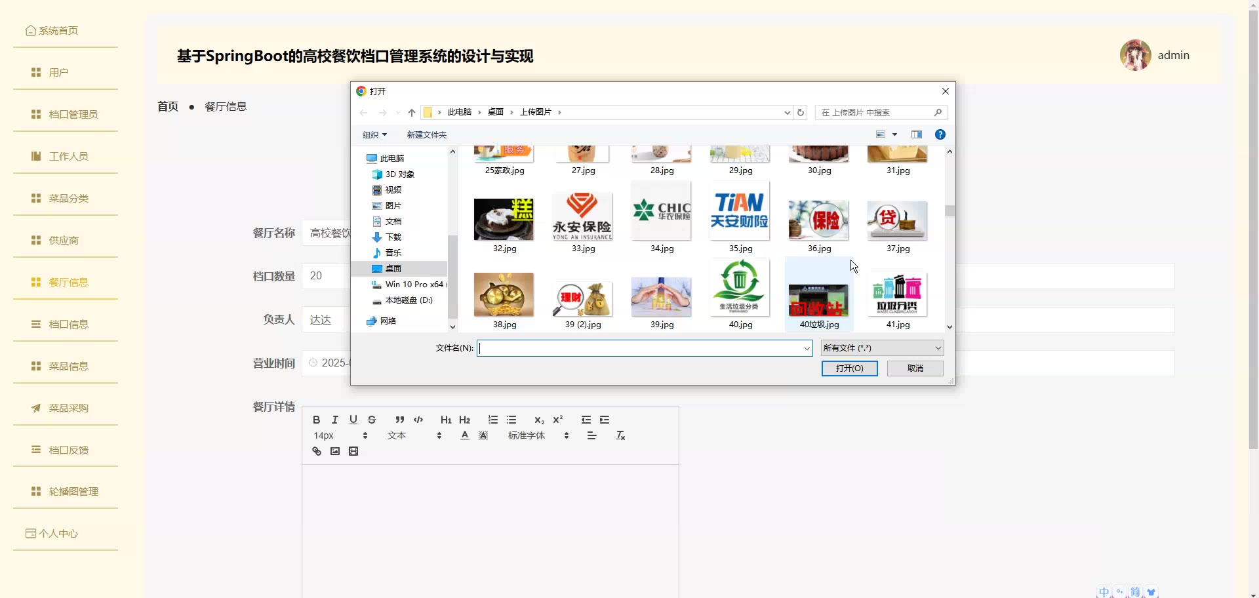This screenshot has height=598, width=1259.
Task: Open 系统首页 in the sidebar
Action: (x=66, y=31)
